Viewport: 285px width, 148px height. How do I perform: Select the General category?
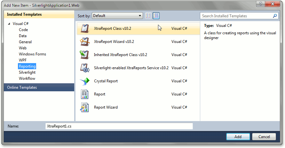tap(25, 42)
